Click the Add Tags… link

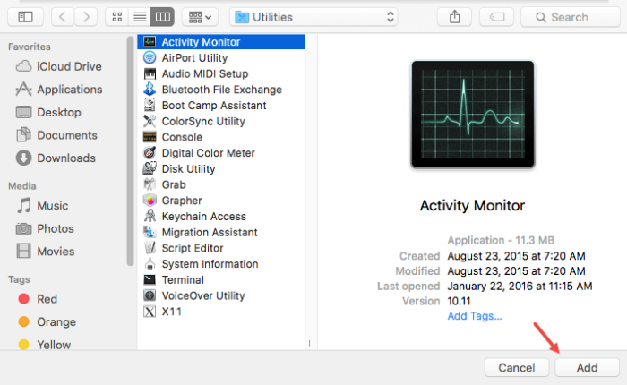point(474,316)
